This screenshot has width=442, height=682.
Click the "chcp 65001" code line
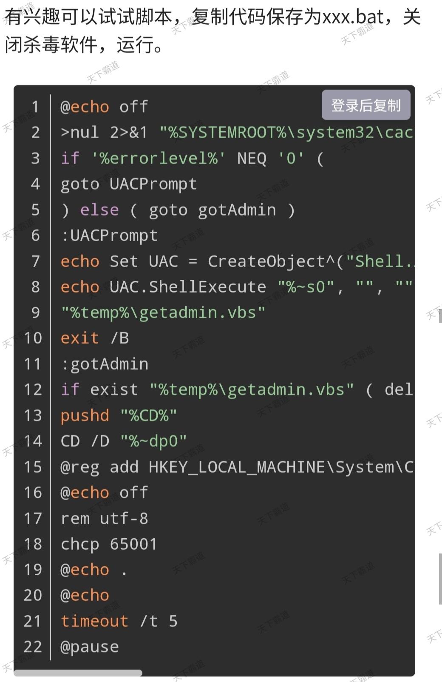109,544
